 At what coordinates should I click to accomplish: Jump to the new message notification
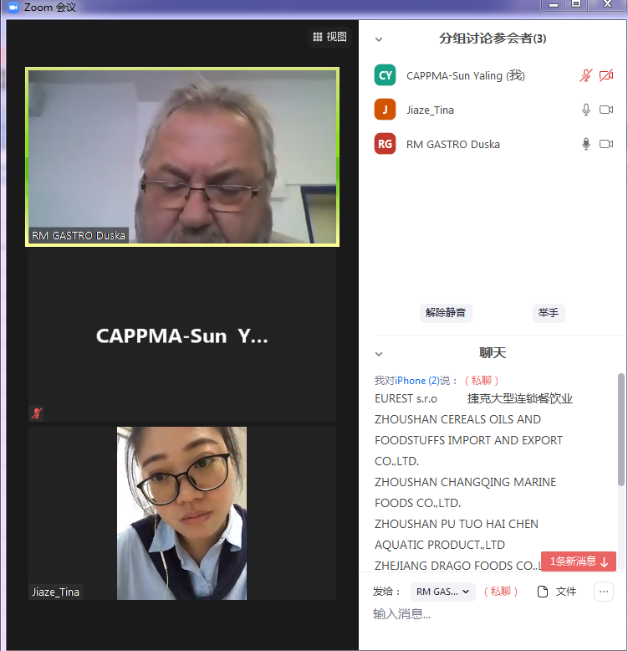(579, 561)
